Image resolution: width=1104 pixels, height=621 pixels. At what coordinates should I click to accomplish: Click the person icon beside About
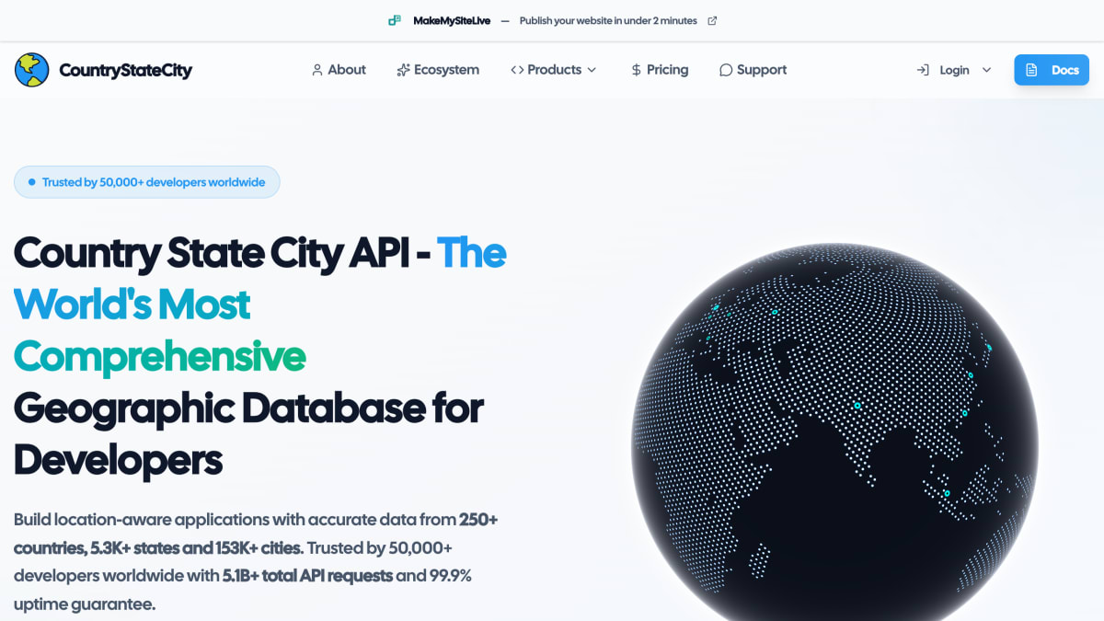(317, 70)
